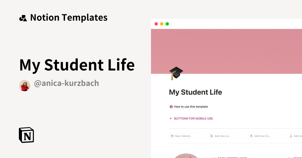Toggle the green maximize traffic light

[167, 24]
